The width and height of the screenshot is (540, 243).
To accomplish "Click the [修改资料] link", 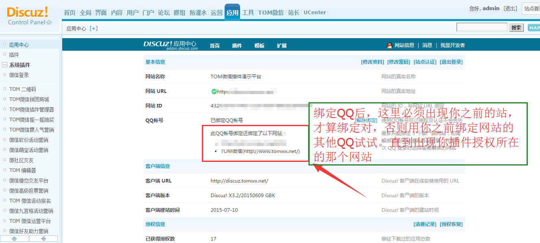I will [372, 62].
